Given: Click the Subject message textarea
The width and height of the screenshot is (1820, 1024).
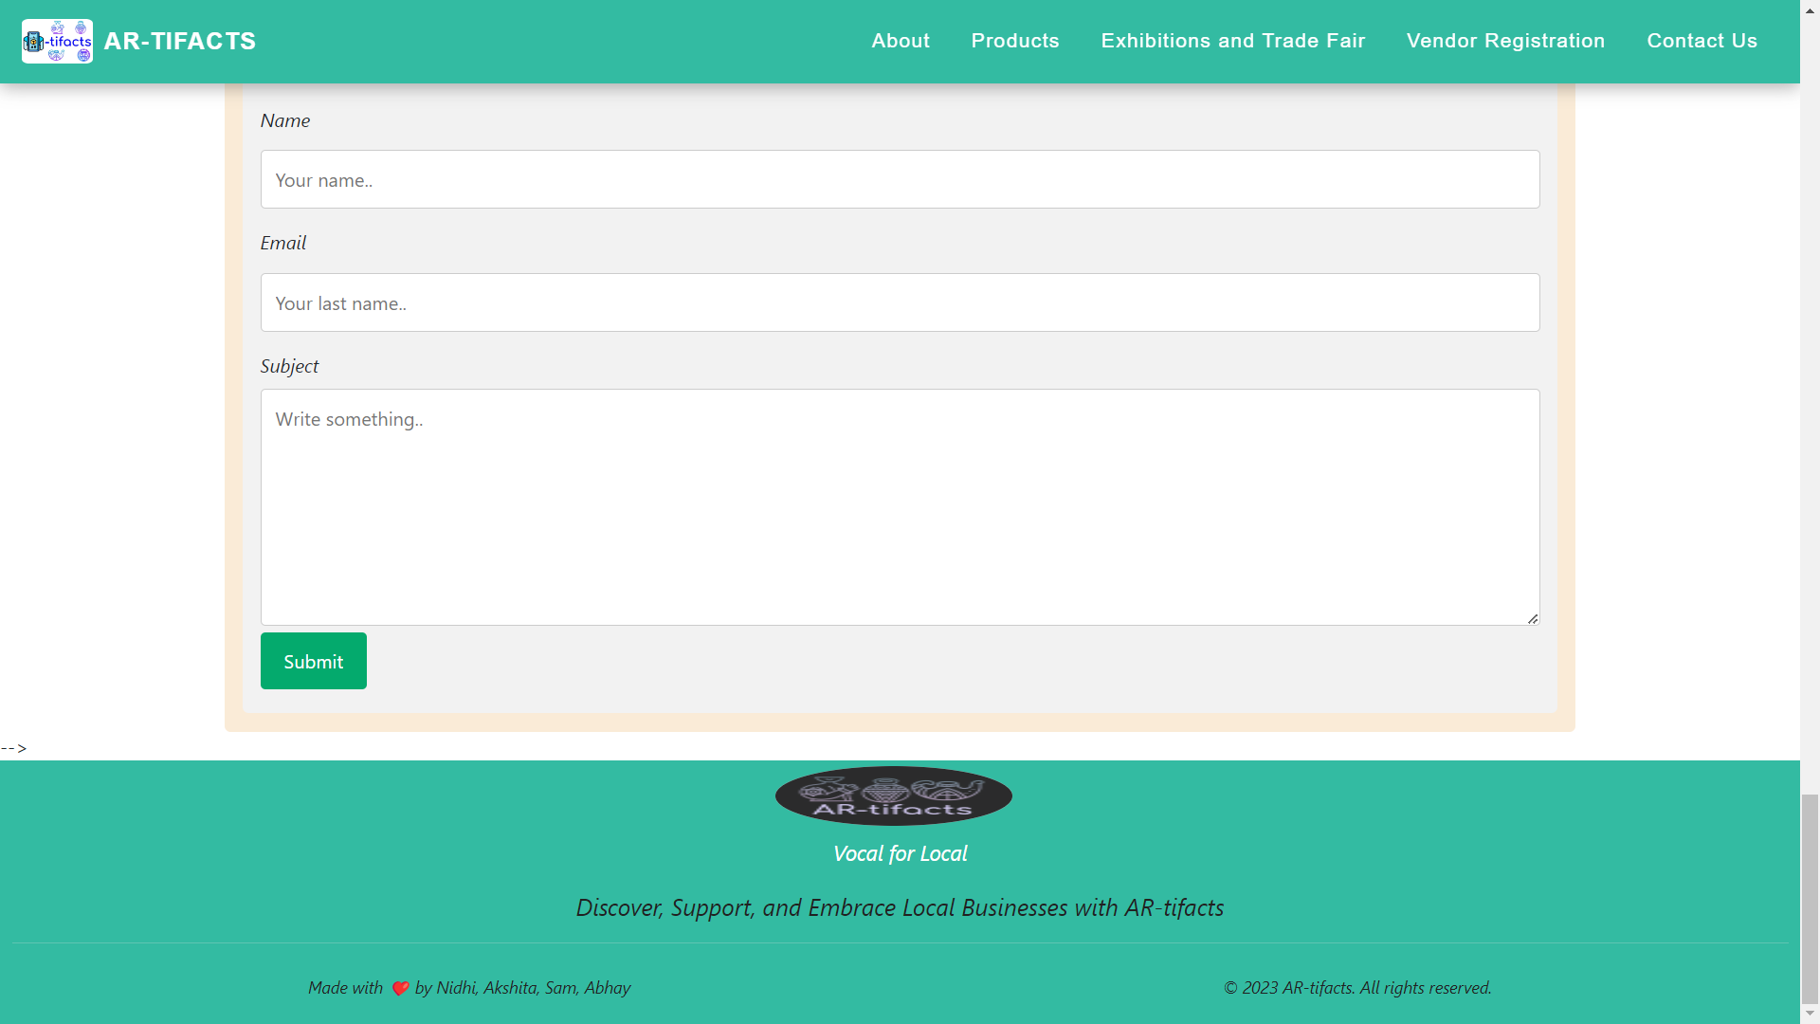Looking at the screenshot, I should pyautogui.click(x=900, y=506).
